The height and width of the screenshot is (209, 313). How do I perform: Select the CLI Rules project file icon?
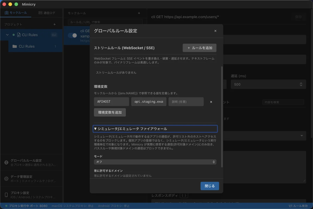[x=19, y=35]
